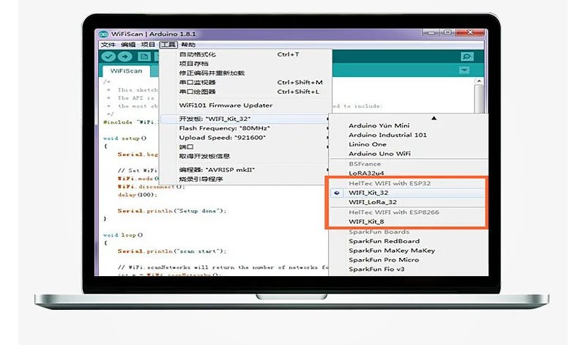This screenshot has height=345, width=586.
Task: Click the Arduino logo in title bar
Action: pyautogui.click(x=103, y=34)
